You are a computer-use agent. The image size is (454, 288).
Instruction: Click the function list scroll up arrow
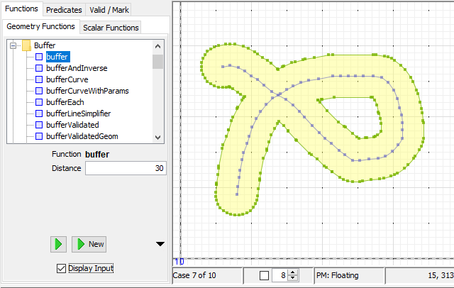(157, 46)
